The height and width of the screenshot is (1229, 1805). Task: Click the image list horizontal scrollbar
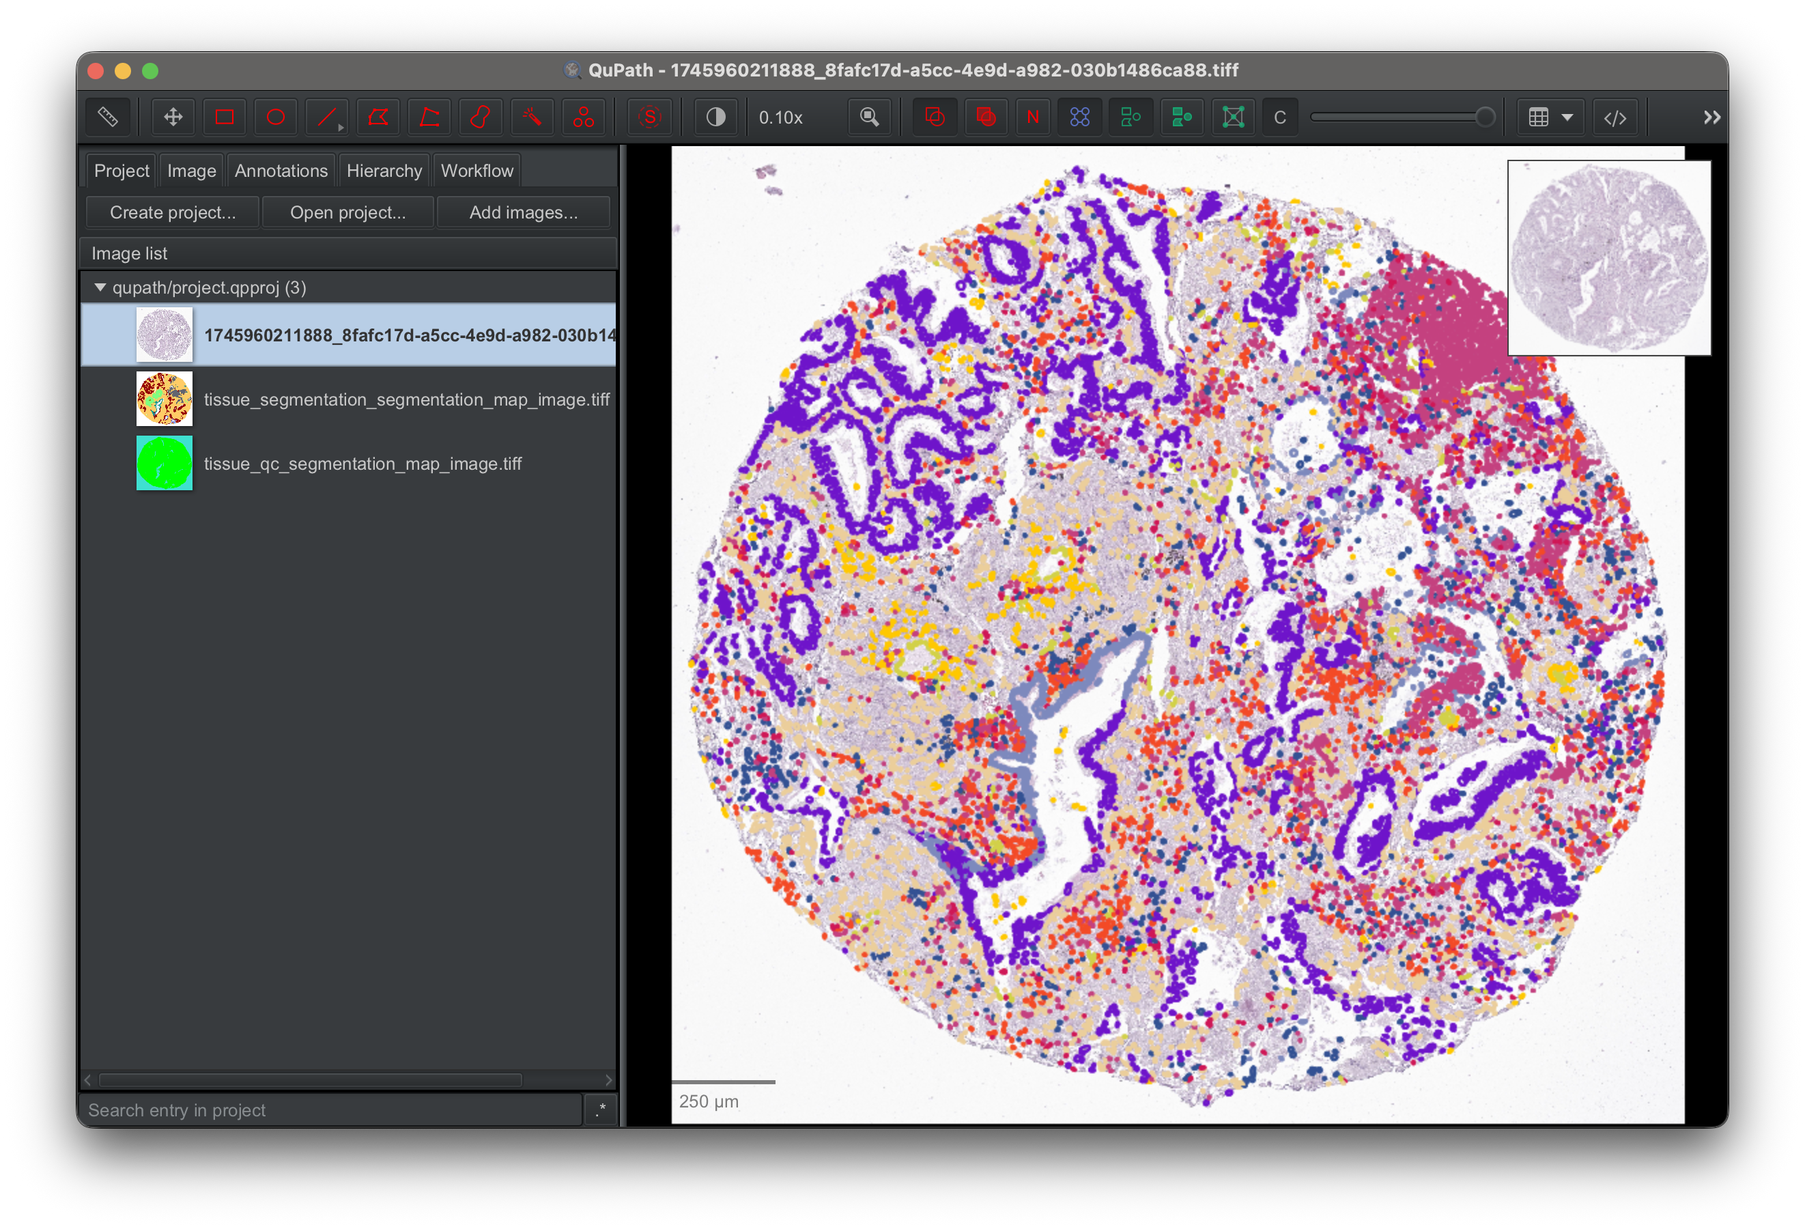[x=311, y=1080]
